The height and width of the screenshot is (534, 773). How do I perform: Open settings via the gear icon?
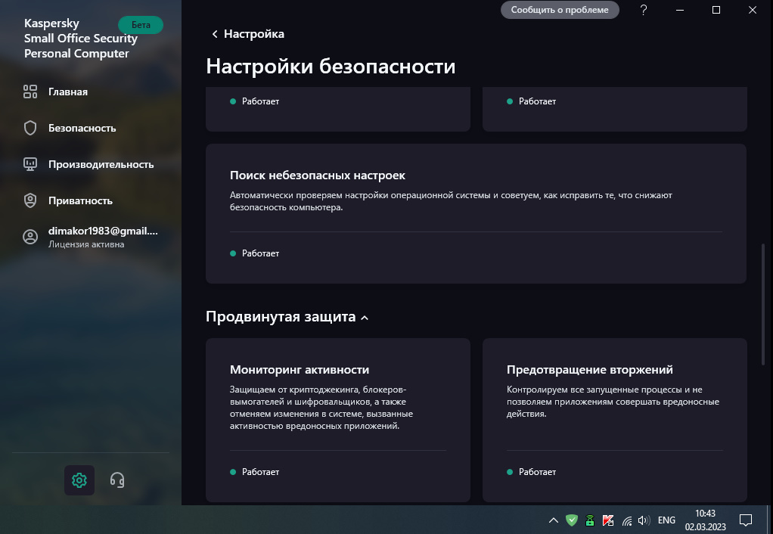pyautogui.click(x=79, y=480)
